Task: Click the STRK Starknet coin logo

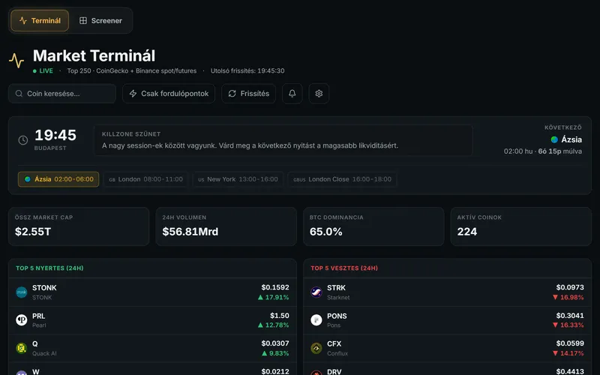Action: pyautogui.click(x=316, y=292)
